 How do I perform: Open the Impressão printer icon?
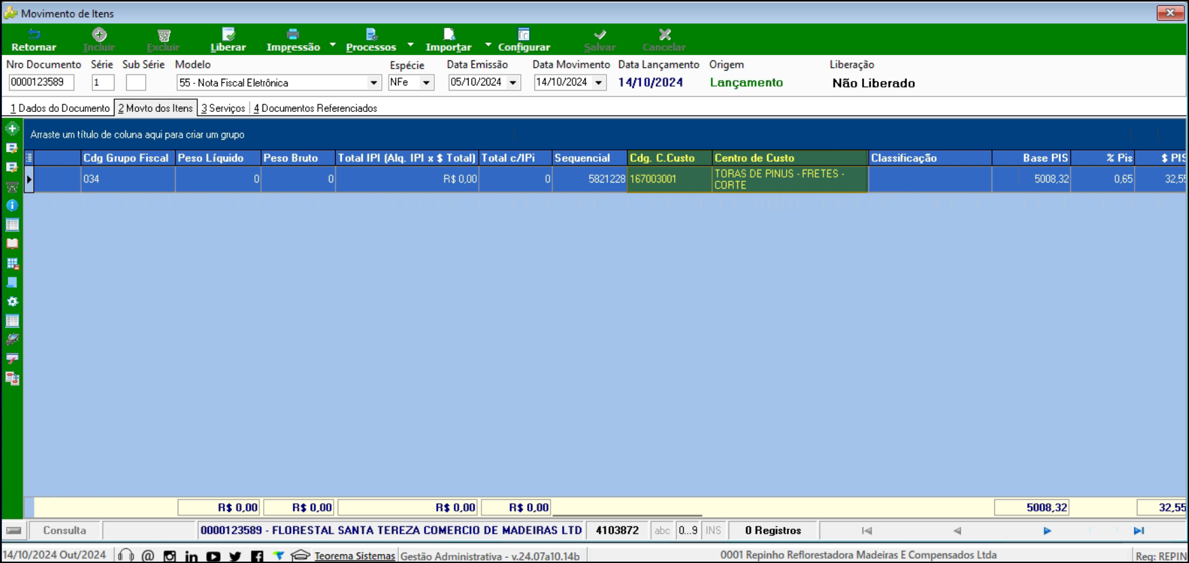[x=293, y=34]
